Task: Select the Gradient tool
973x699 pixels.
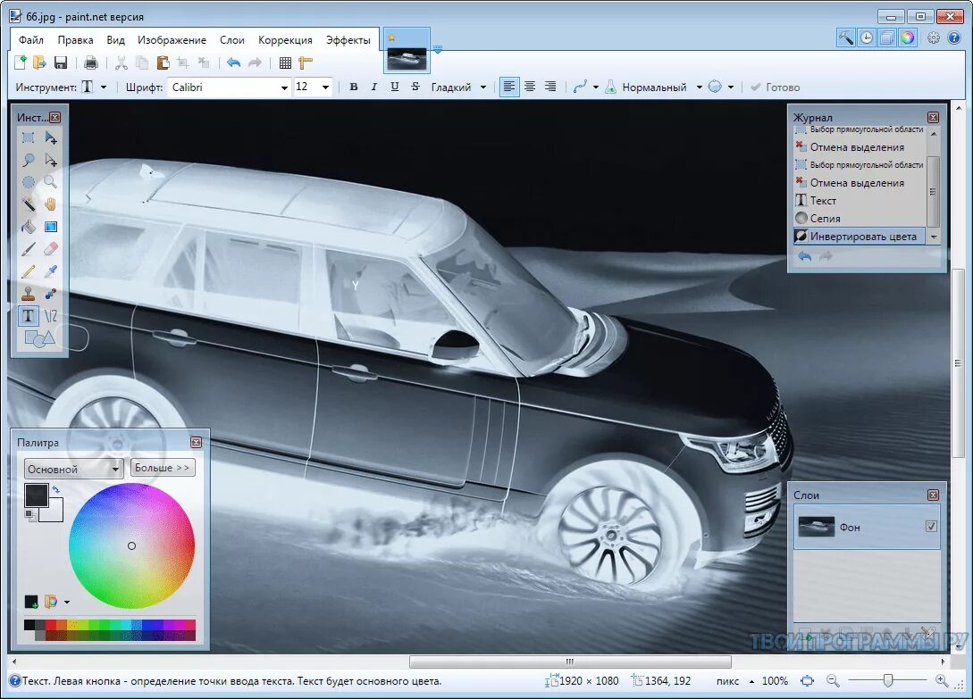Action: (x=51, y=227)
